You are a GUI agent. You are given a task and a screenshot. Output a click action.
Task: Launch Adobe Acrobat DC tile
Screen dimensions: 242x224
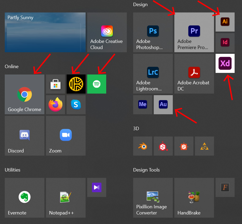click(194, 74)
